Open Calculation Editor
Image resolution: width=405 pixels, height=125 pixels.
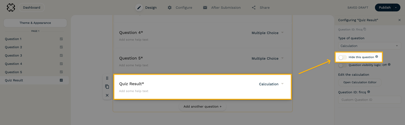360,82
